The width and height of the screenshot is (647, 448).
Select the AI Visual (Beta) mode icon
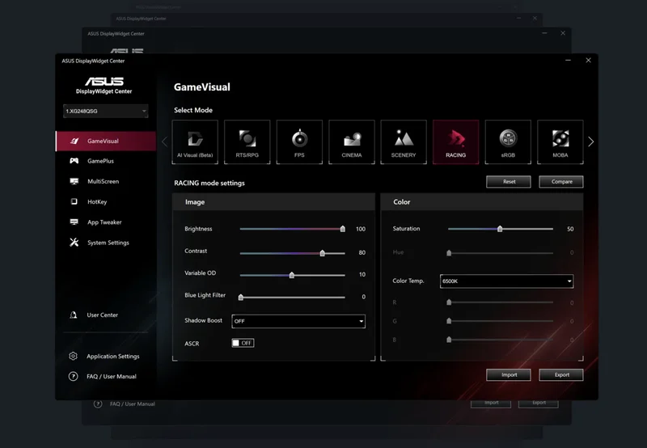point(195,142)
